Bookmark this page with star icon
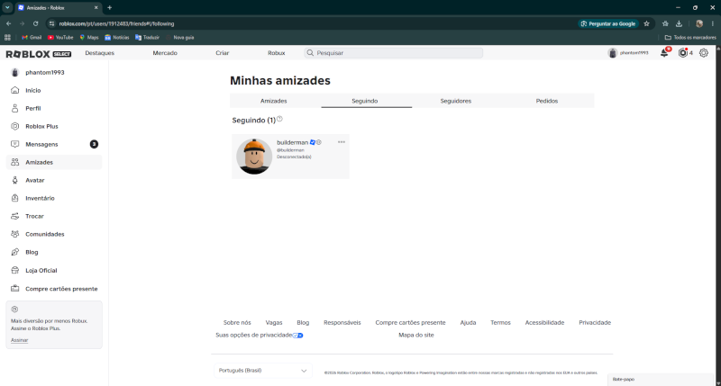The height and width of the screenshot is (386, 721). tap(646, 23)
